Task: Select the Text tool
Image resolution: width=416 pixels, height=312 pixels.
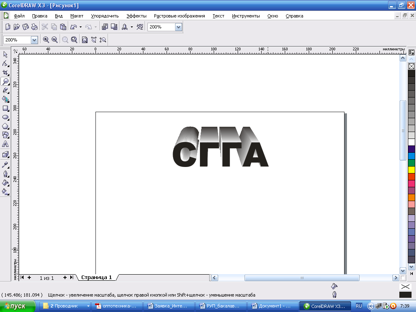Action: (x=5, y=144)
